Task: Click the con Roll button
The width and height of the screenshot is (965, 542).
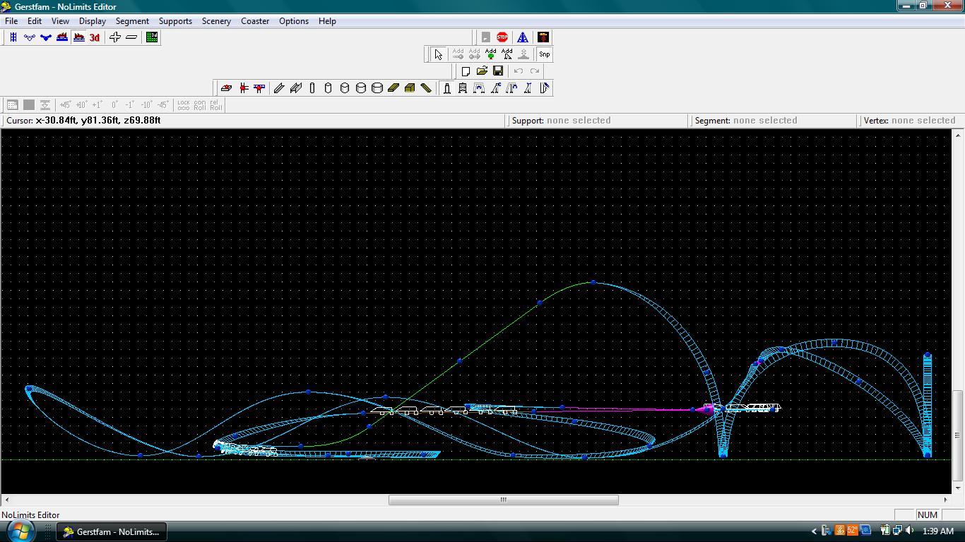Action: (x=199, y=105)
